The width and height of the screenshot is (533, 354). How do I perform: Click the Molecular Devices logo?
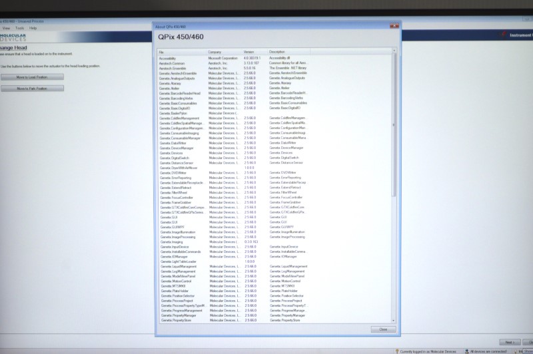coord(13,37)
